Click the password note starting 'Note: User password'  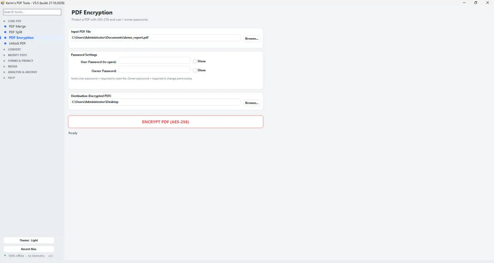(x=132, y=79)
